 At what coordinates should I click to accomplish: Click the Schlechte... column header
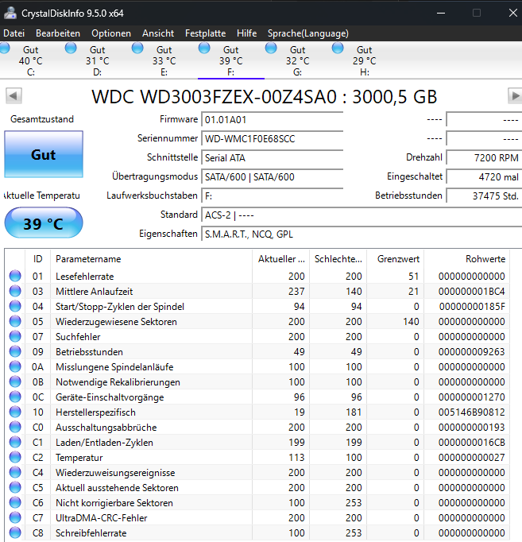(338, 259)
